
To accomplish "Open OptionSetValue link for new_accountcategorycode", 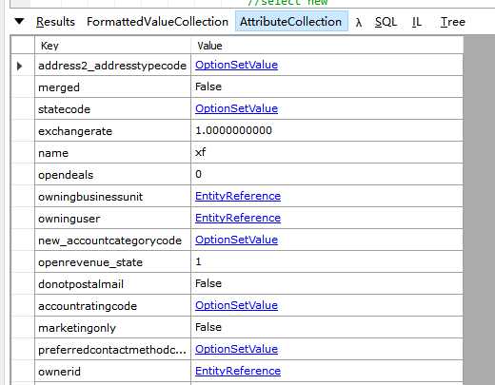I will (x=236, y=240).
